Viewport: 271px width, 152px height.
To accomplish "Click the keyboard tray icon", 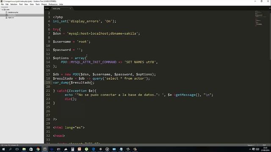I will [257, 149].
